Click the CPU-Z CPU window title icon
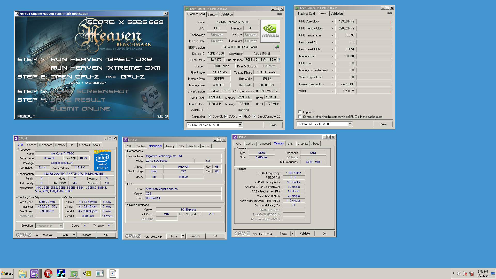496x279 pixels. 16,138
